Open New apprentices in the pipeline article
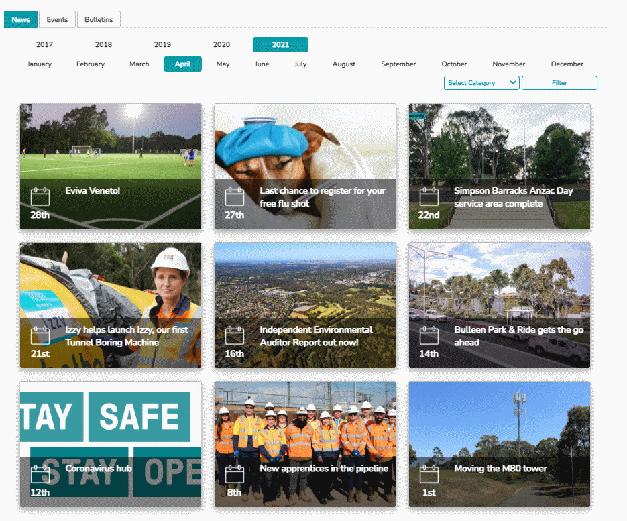Screen dimensions: 627x521 pyautogui.click(x=323, y=469)
